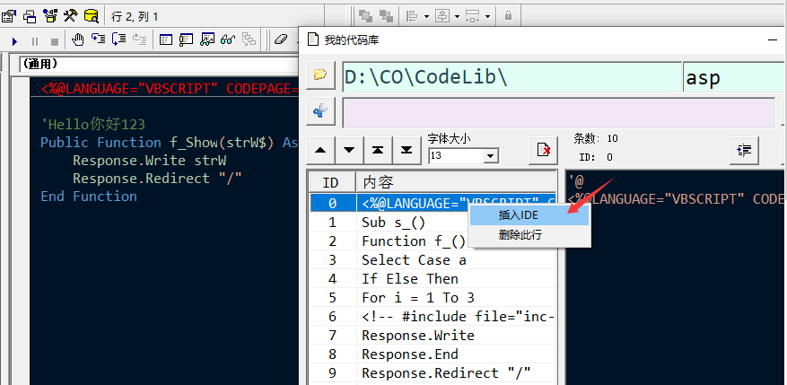
Task: Show the Toolbox via hammer icon
Action: [x=70, y=16]
